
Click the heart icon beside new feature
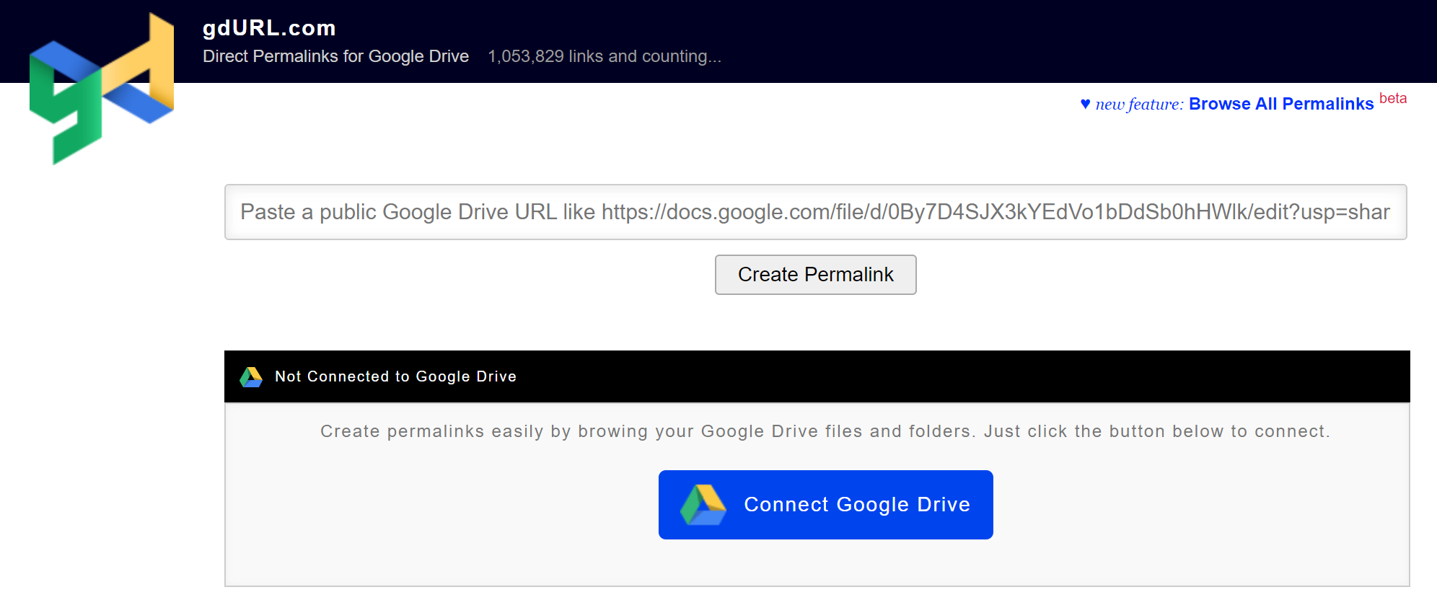1085,104
